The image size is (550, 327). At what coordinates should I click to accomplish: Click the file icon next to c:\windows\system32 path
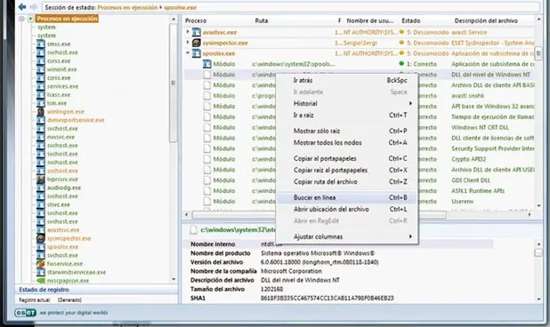click(x=193, y=230)
